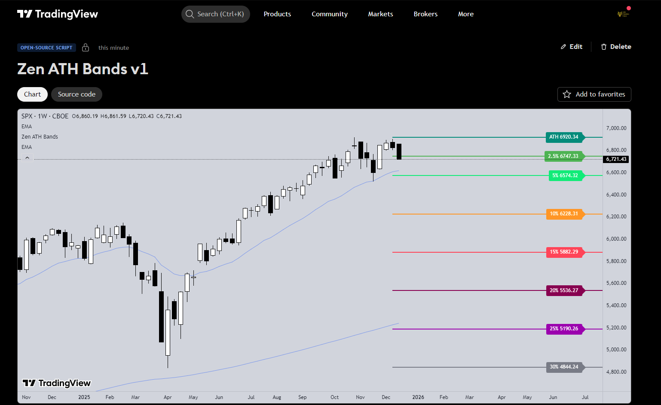661x405 pixels.
Task: Click the OPEN-SOURCE SCRIPT badge
Action: [x=46, y=48]
